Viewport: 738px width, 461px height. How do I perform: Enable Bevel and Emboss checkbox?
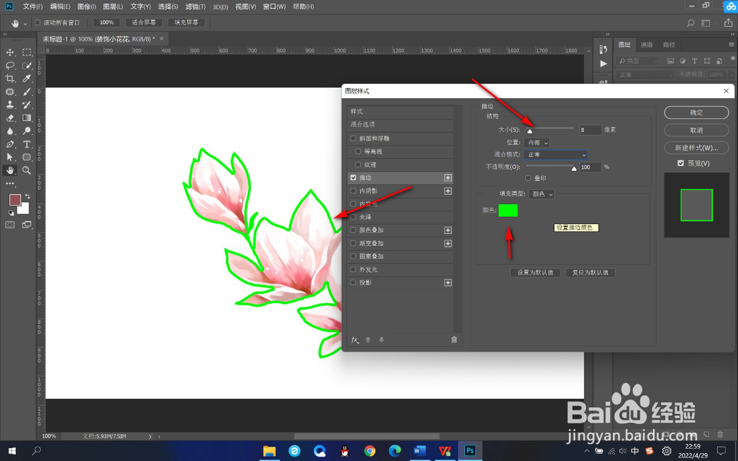pos(353,138)
